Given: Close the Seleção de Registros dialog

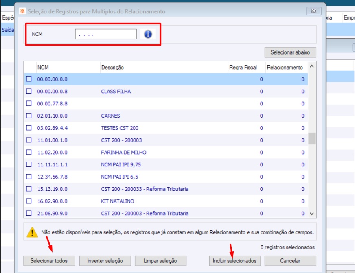Looking at the screenshot, I should click(x=313, y=11).
